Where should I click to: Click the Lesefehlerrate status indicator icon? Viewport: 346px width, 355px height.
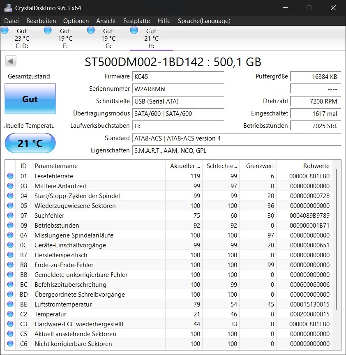10,176
